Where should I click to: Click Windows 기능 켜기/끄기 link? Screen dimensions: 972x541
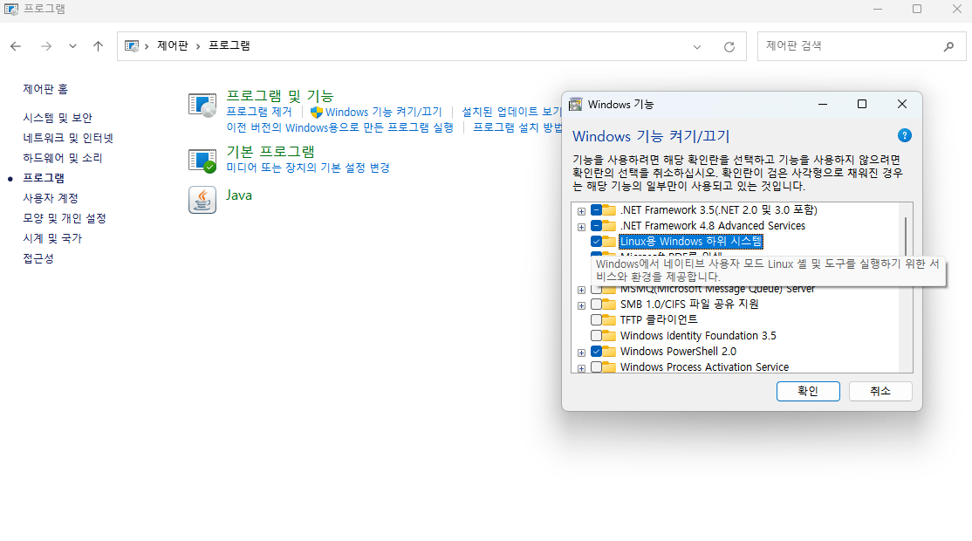coord(384,113)
